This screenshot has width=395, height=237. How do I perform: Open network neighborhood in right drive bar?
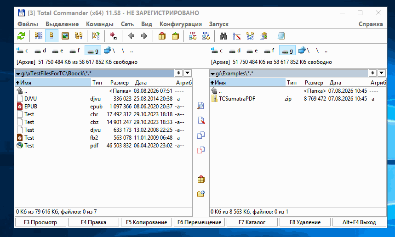point(304,51)
